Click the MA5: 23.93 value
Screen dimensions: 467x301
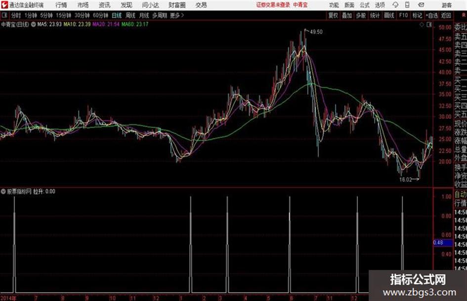(49, 24)
